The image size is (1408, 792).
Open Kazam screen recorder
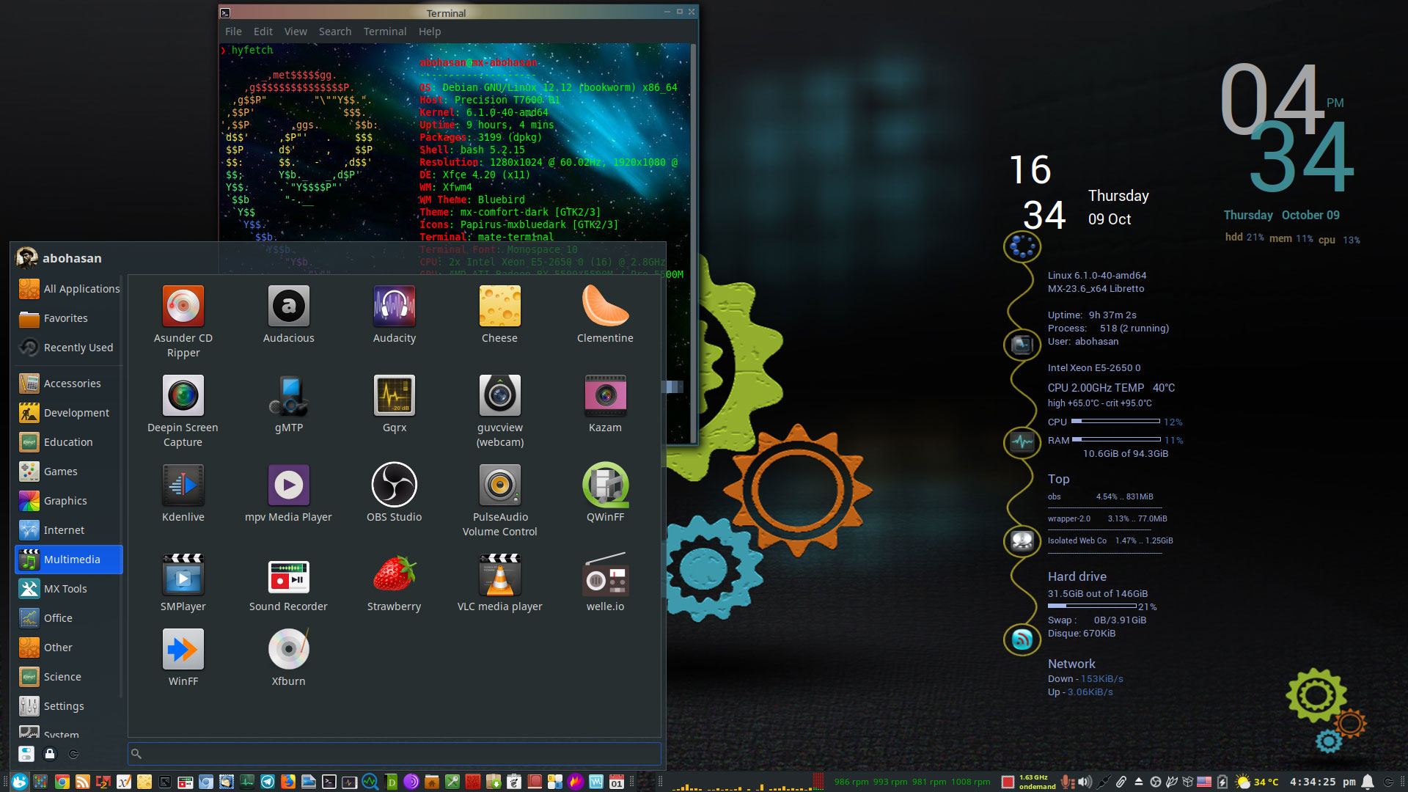tap(604, 403)
